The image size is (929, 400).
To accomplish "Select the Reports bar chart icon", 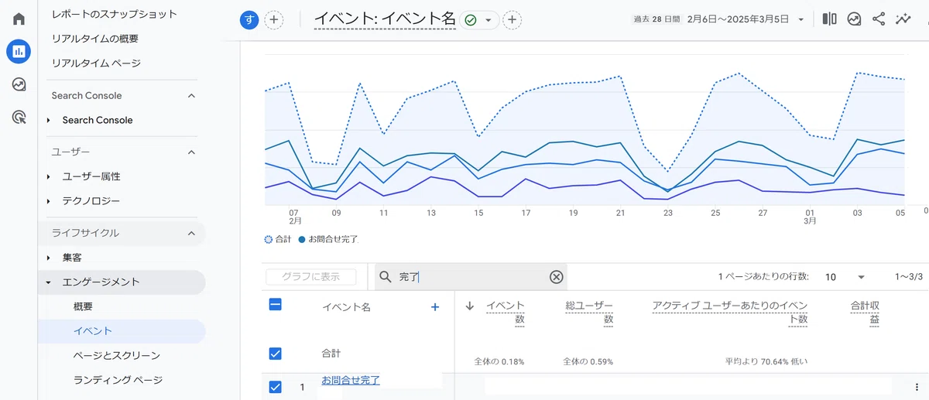I will 19,52.
